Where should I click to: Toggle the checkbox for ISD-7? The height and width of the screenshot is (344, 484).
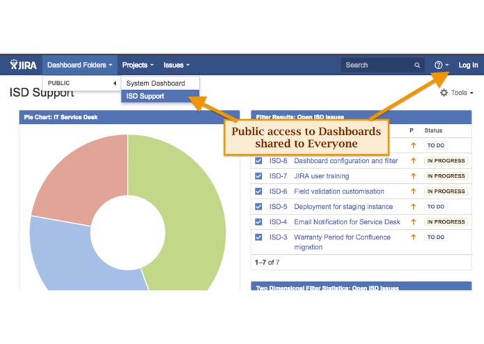[x=258, y=176]
